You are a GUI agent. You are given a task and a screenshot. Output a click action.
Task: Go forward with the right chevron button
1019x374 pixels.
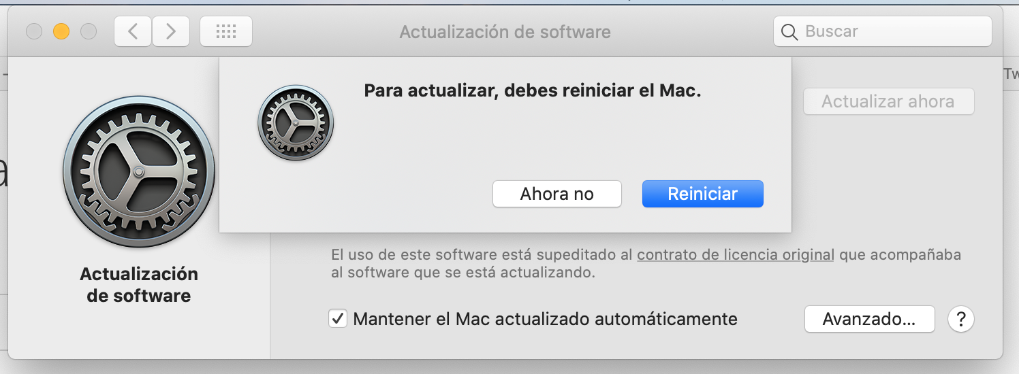170,31
